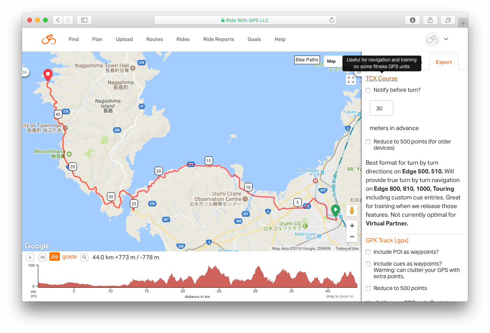Open Street View pegman icon
The image size is (490, 333).
[352, 211]
